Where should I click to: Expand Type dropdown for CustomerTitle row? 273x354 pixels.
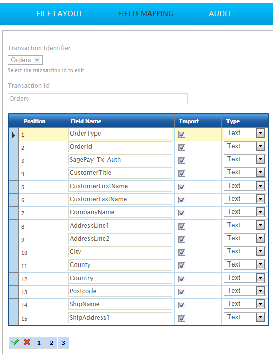point(260,172)
